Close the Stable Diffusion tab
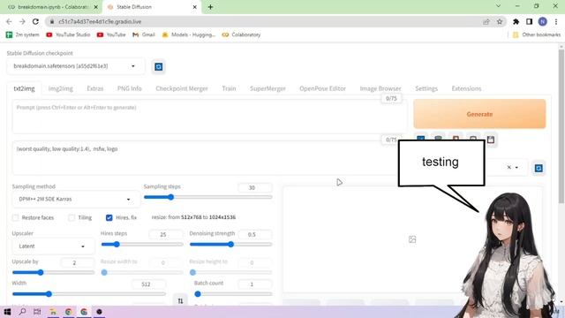This screenshot has width=565, height=318. (x=194, y=7)
